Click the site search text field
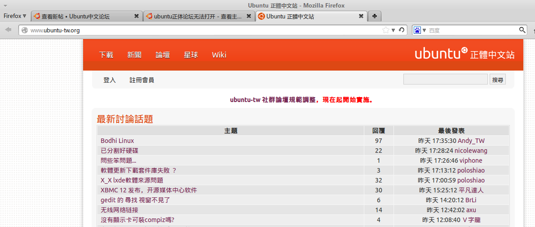535x227 pixels. pos(446,79)
